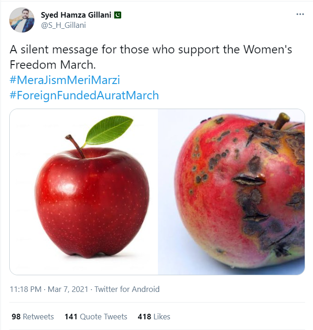Visit the @S_H_Gillani handle link

click(x=63, y=25)
